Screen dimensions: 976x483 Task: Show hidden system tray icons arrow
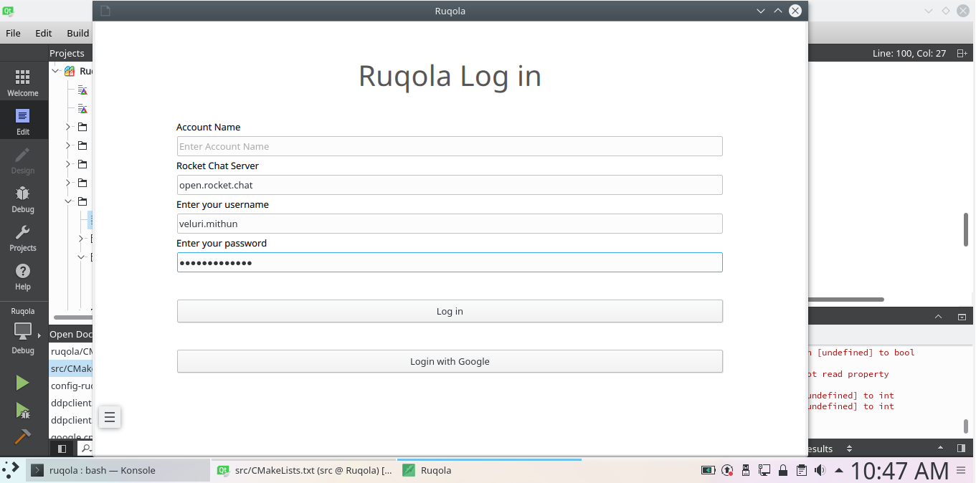pyautogui.click(x=837, y=470)
